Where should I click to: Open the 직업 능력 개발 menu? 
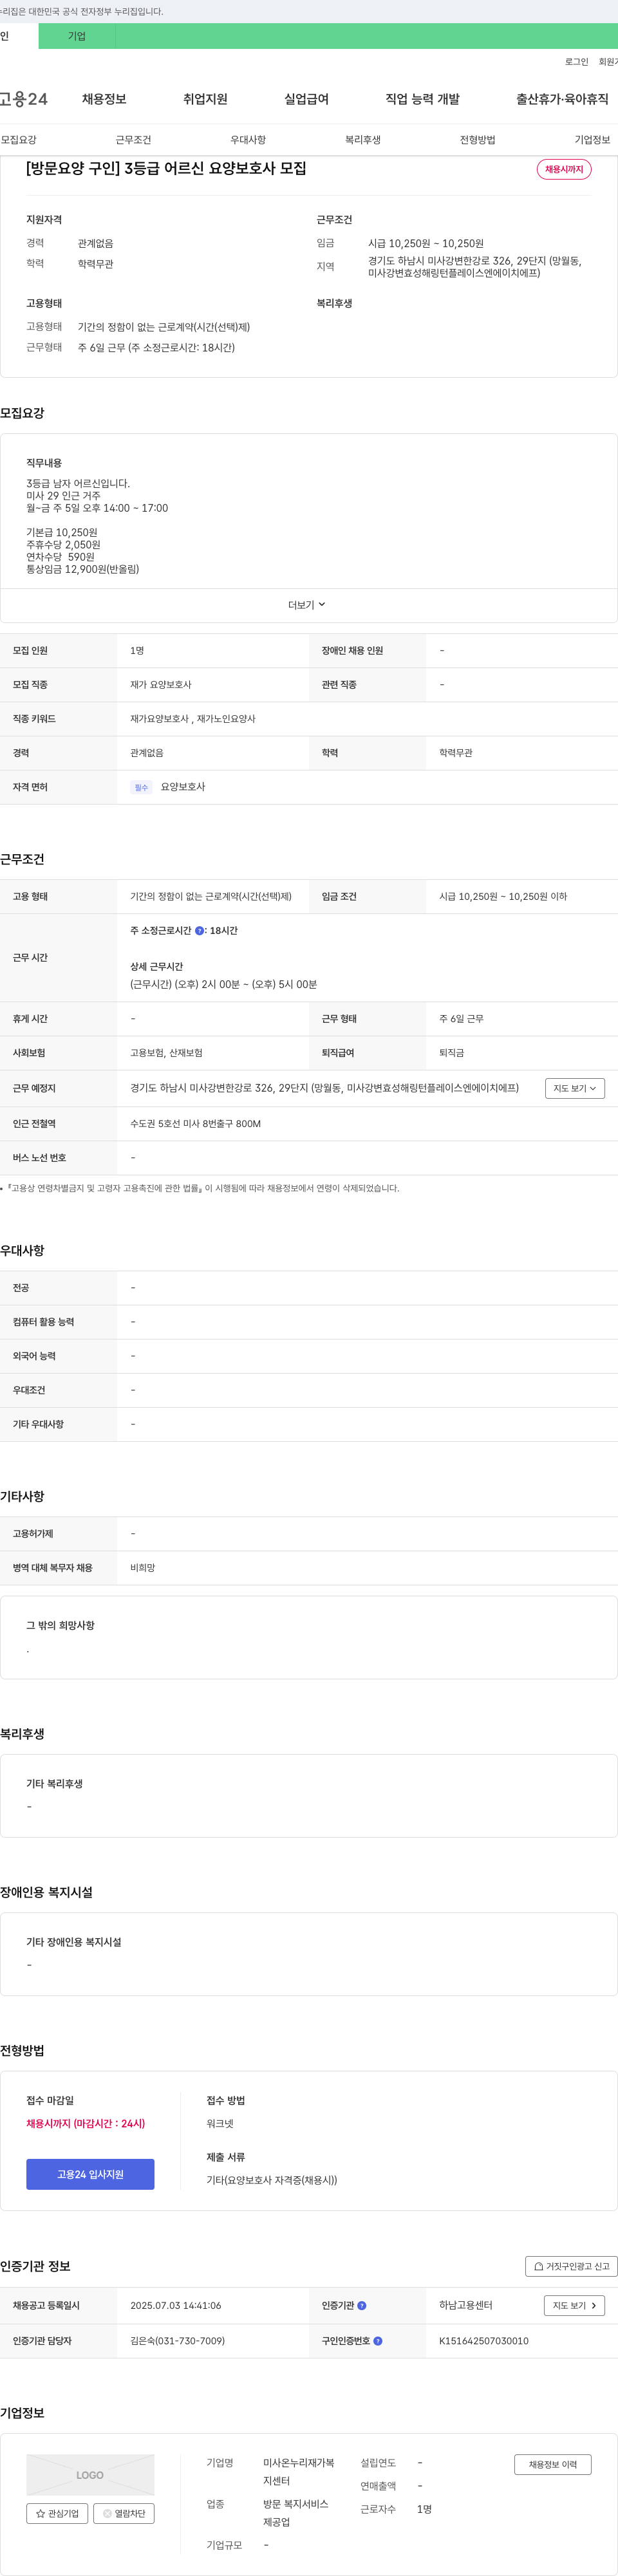click(422, 99)
